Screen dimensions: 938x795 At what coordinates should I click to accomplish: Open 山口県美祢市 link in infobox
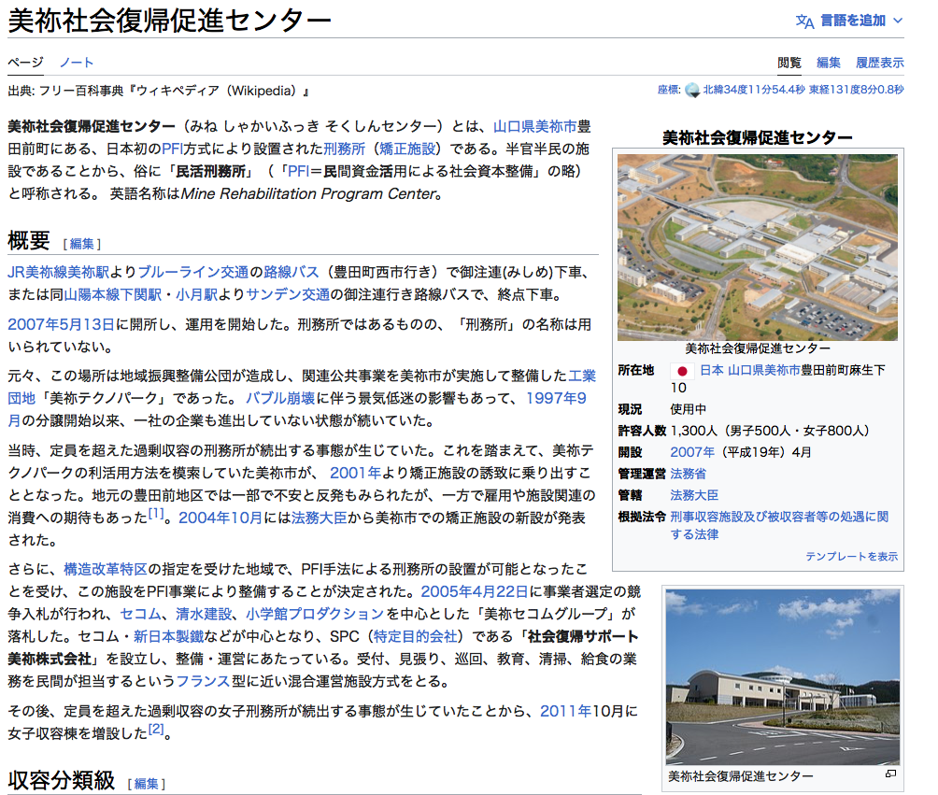coord(764,370)
